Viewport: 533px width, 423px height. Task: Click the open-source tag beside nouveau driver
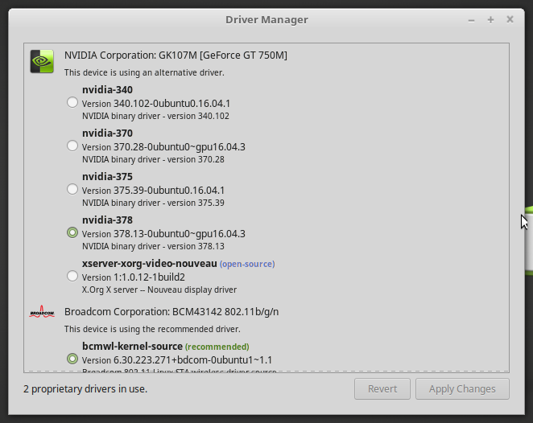click(x=247, y=264)
